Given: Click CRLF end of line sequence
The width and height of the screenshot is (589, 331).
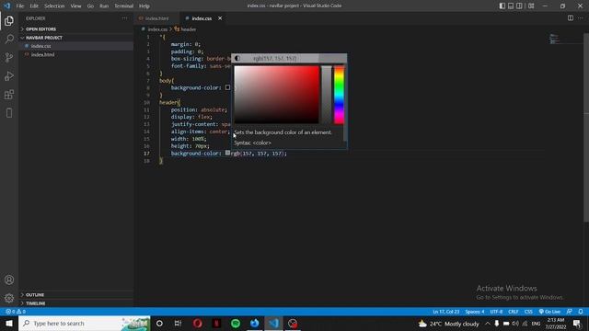Looking at the screenshot, I should (x=514, y=312).
